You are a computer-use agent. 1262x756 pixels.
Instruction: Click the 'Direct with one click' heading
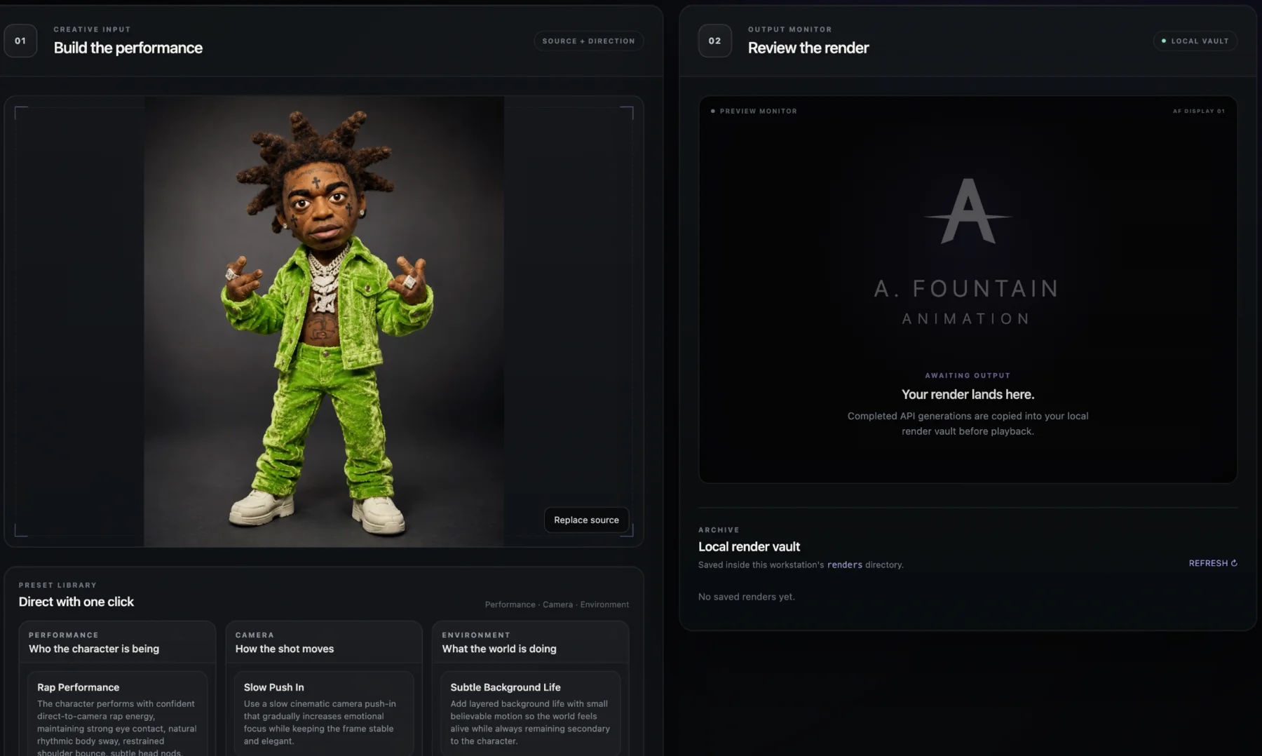pyautogui.click(x=76, y=602)
